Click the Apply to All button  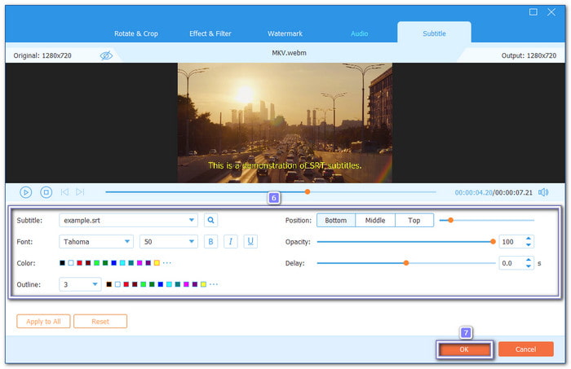click(43, 322)
